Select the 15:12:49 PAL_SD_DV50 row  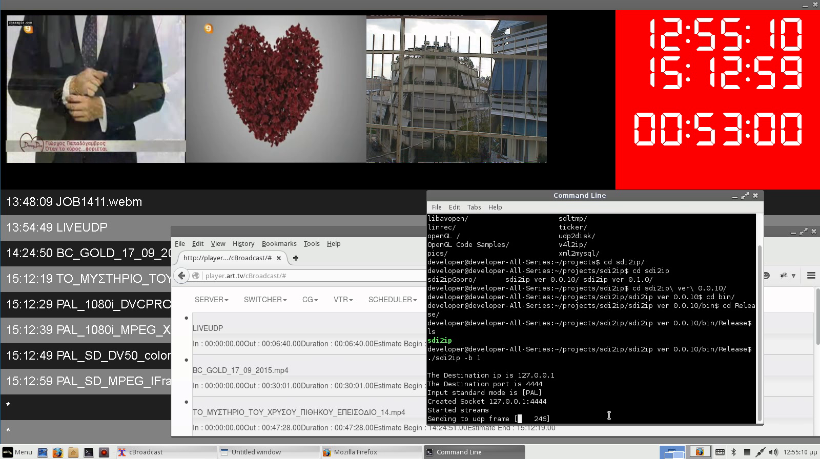pos(85,356)
